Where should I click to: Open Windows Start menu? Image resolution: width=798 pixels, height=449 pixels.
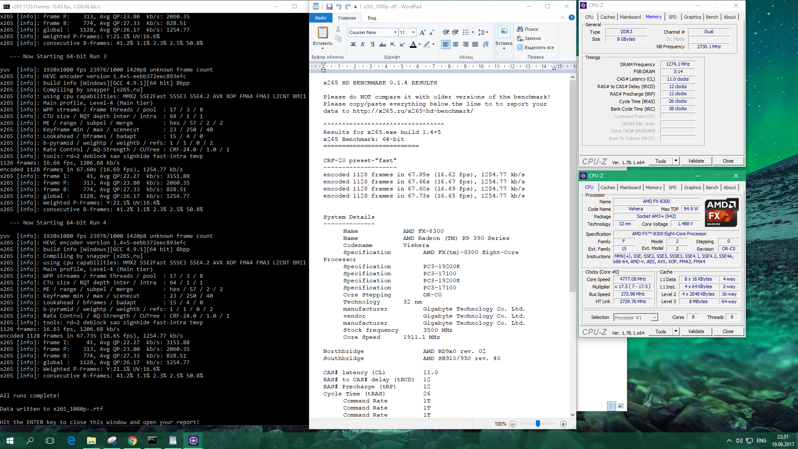(x=10, y=441)
